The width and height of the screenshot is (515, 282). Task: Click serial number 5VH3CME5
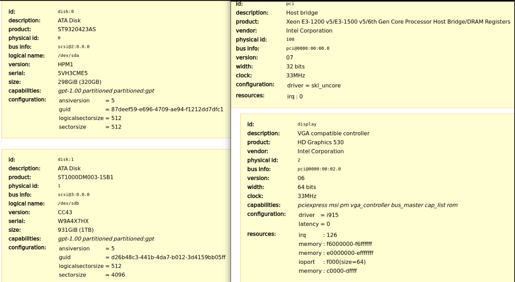point(73,73)
